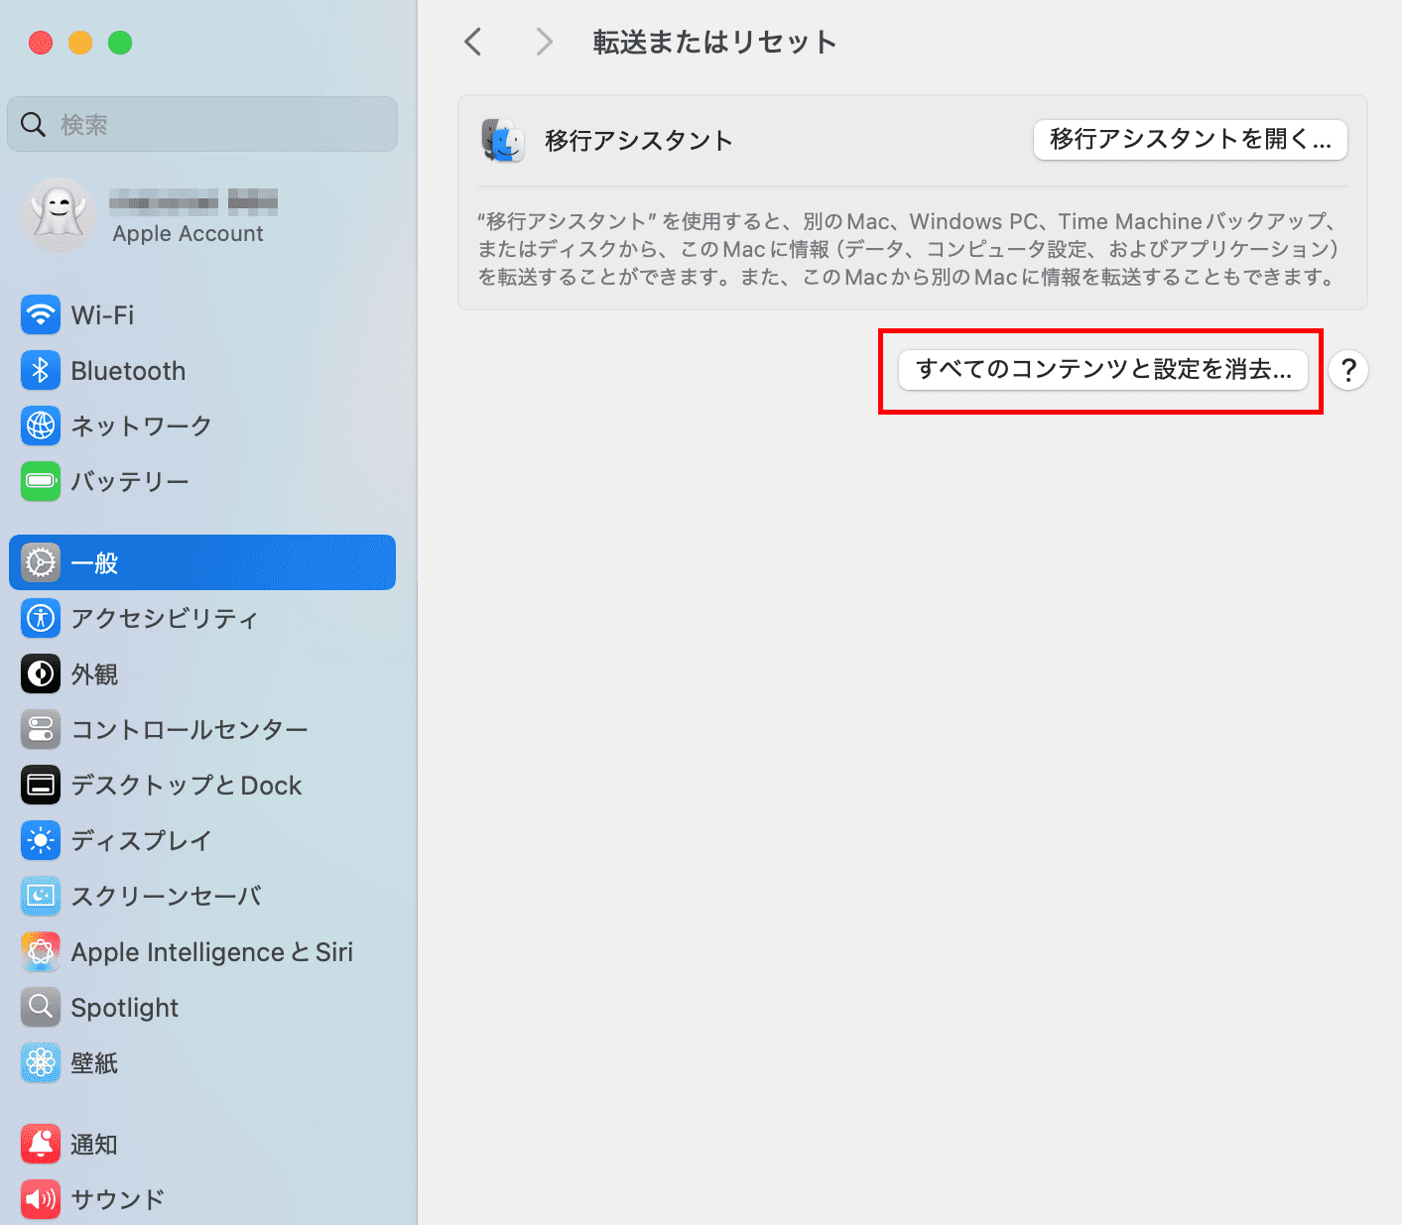Viewport: 1402px width, 1225px height.
Task: Click the 通知 sidebar label
Action: (x=95, y=1145)
